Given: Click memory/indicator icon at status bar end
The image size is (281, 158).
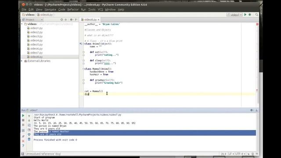Looking at the screenshot, I should [x=257, y=154].
